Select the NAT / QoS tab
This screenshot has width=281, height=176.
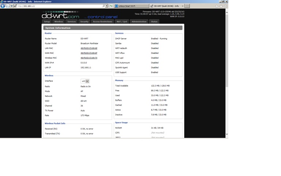coord(122,22)
